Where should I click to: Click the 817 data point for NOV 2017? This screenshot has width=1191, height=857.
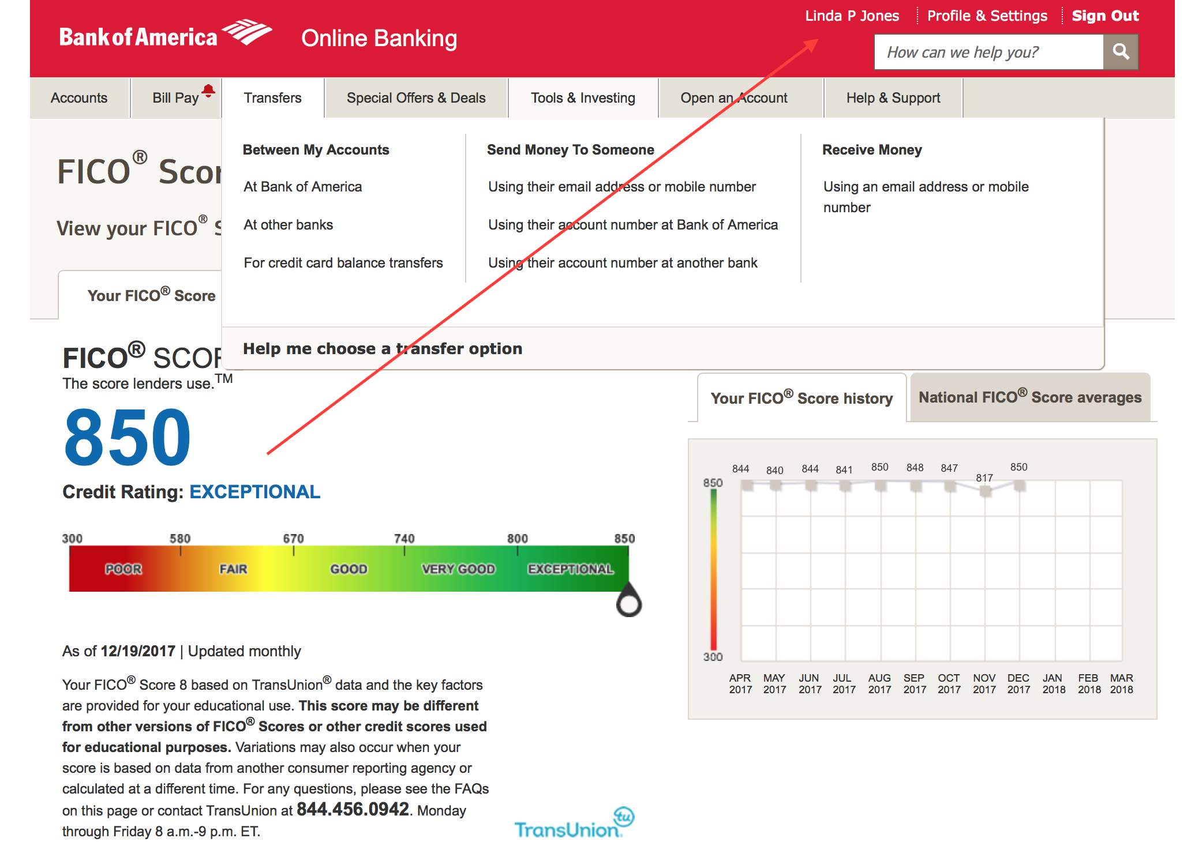tap(985, 491)
